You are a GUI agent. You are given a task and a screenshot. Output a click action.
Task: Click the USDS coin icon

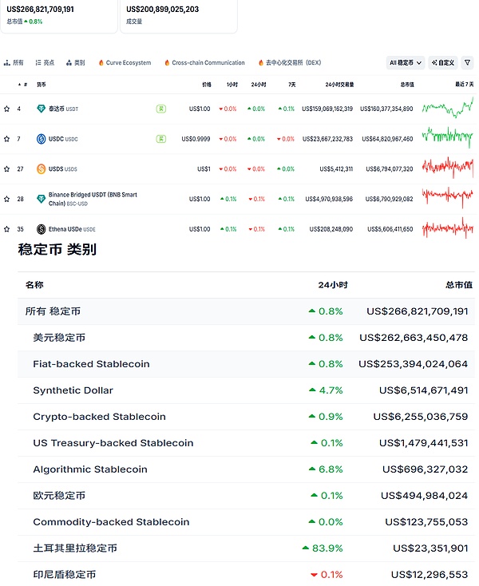(x=41, y=169)
